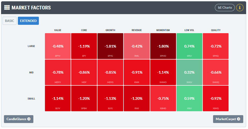248x129 pixels.
Task: Click the SPYG -1.81% growth tile
Action: point(110,46)
